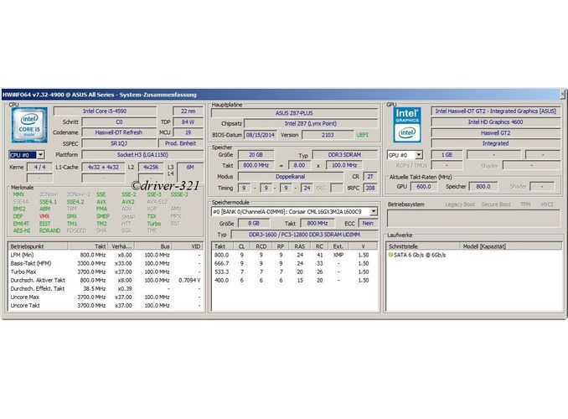Click the 84 W TDP value

click(x=188, y=122)
